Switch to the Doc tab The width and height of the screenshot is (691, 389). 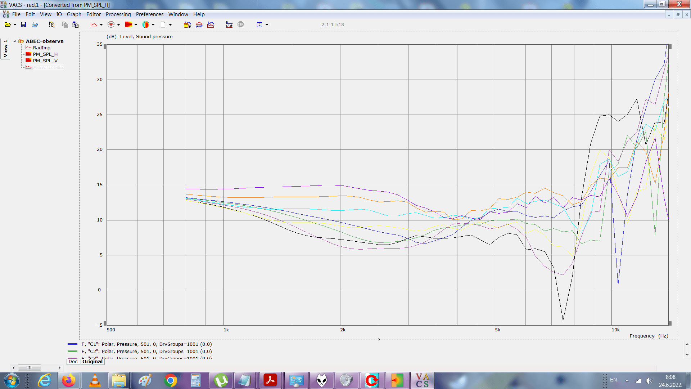(73, 362)
